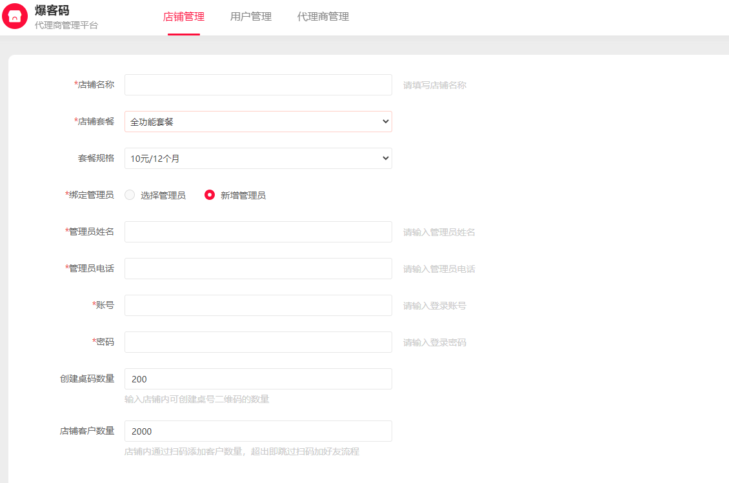The image size is (729, 483).
Task: Open the 套餐规格 dropdown showing 10元/12个月
Action: point(258,158)
